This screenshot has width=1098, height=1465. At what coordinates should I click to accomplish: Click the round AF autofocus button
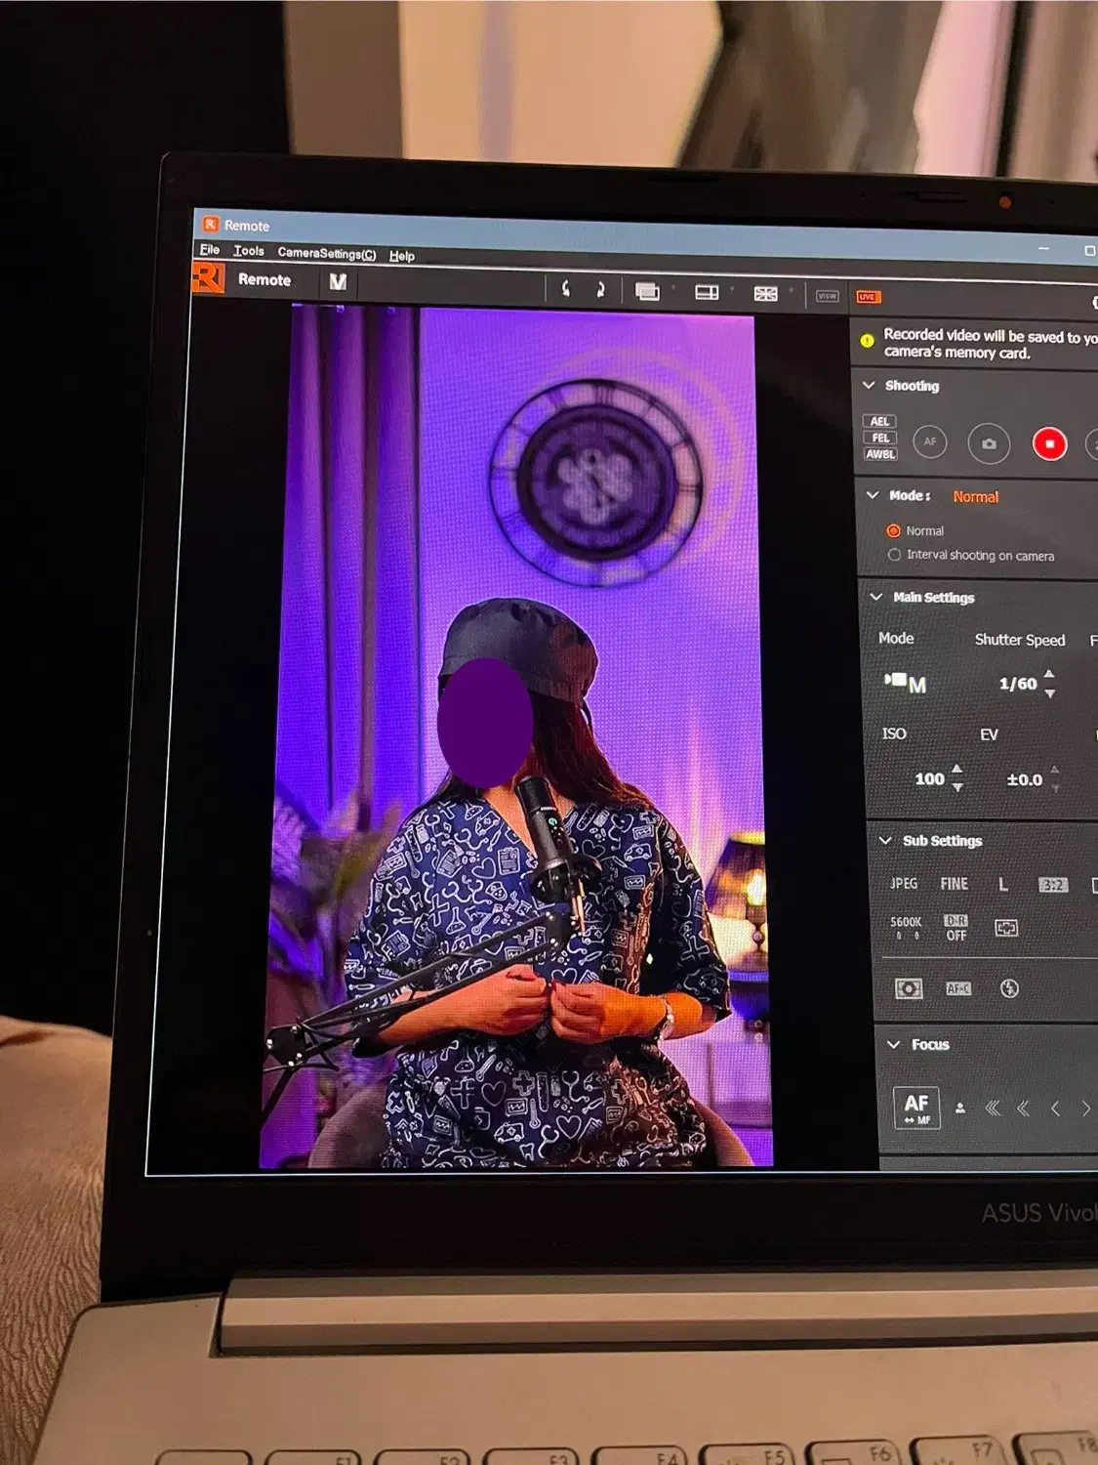(x=929, y=442)
